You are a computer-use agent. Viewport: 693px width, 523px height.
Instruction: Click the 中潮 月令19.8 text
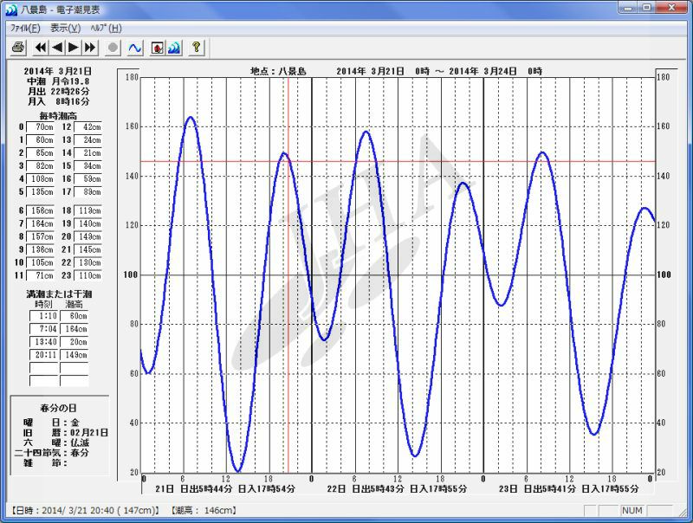(58, 81)
